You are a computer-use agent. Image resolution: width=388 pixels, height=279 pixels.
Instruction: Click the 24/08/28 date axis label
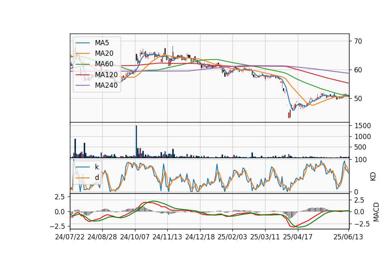(102, 237)
